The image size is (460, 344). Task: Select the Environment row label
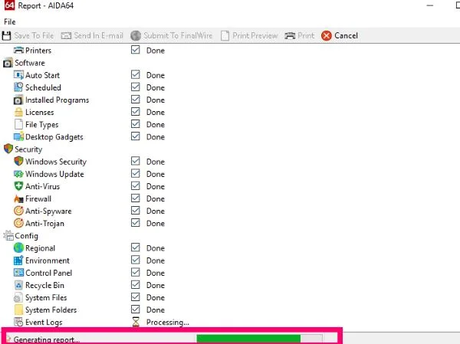48,260
